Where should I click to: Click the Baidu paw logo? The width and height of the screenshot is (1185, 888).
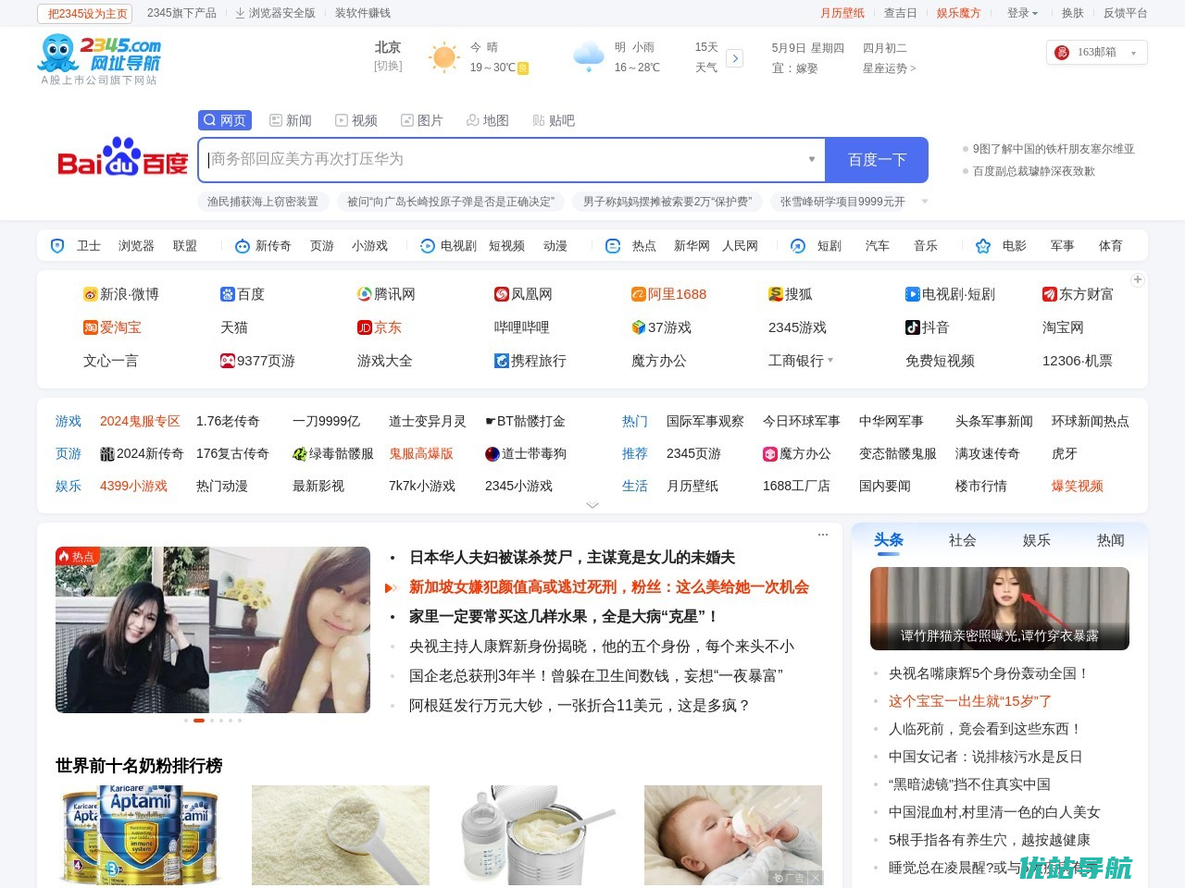122,157
